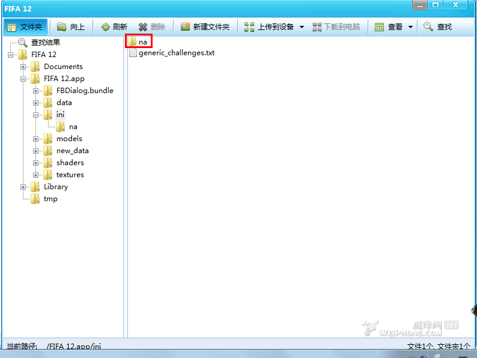
Task: Click the folder icon beside FIFA 12.app
Action: [35, 79]
